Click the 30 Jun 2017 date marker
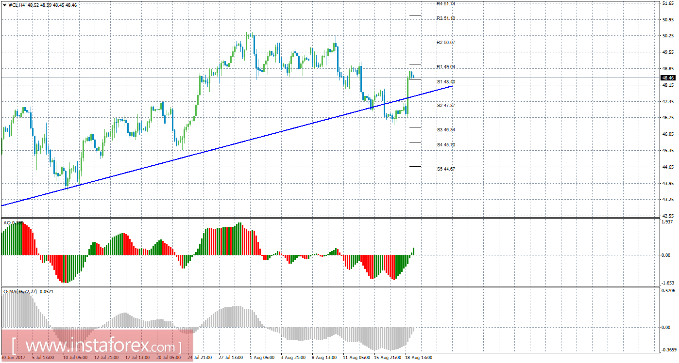The height and width of the screenshot is (363, 679). [12, 358]
